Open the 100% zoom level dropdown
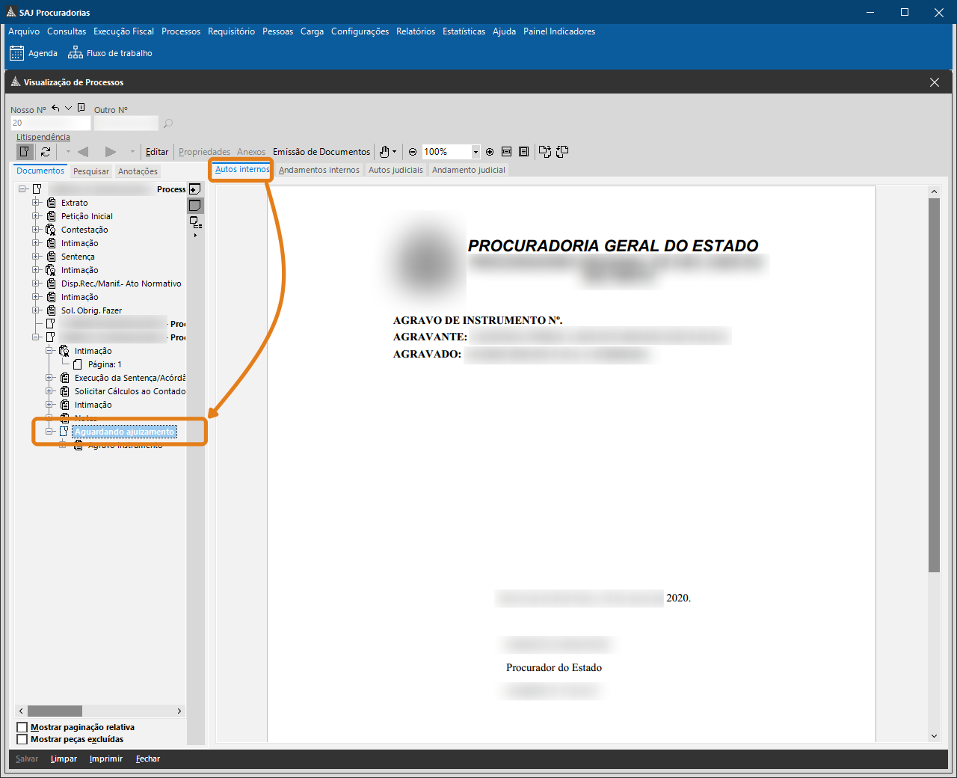This screenshot has width=957, height=778. click(x=476, y=152)
